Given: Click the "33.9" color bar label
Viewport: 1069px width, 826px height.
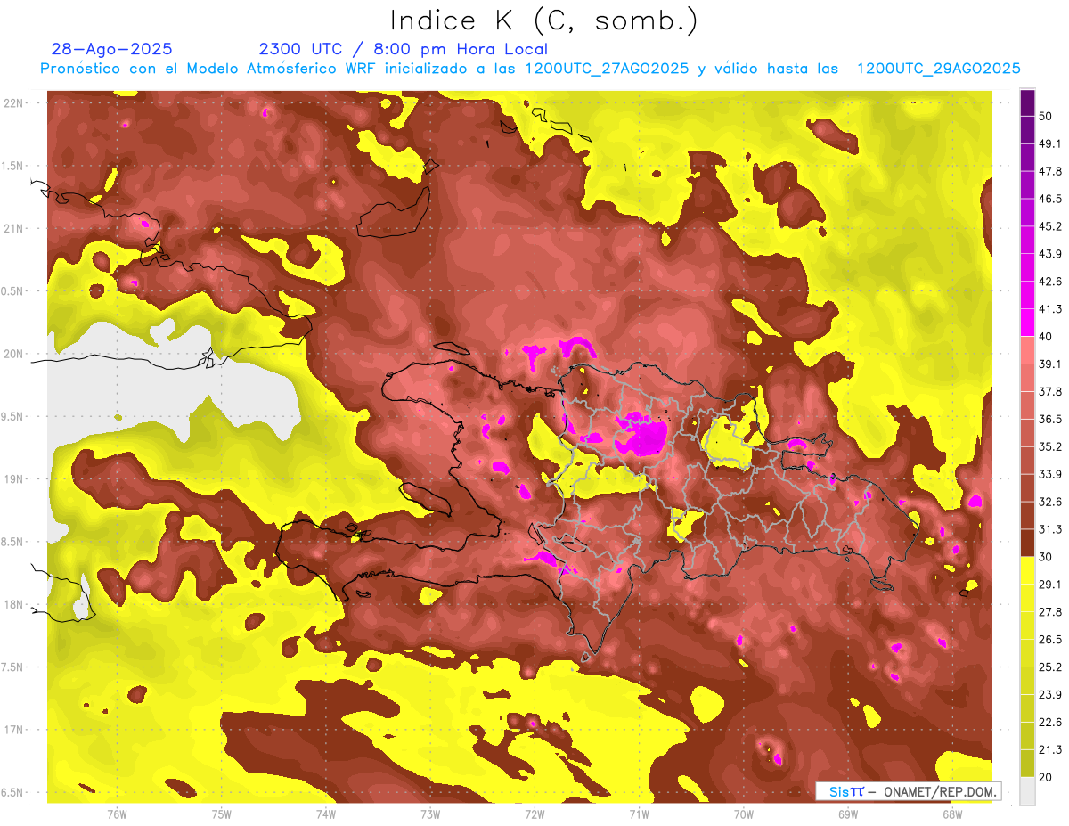Looking at the screenshot, I should [1049, 474].
